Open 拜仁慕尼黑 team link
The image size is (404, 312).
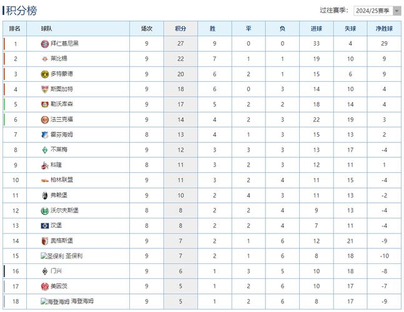[x=64, y=44]
